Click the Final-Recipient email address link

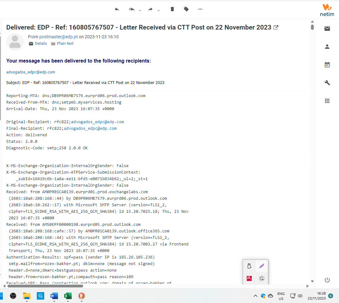tap(90, 128)
